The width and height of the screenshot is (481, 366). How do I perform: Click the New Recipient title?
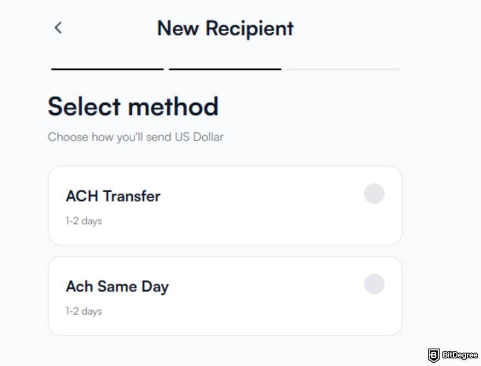coord(225,28)
